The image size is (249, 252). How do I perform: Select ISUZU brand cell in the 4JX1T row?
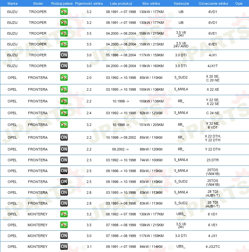(12, 66)
